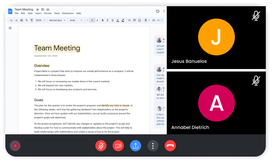Open the text color picker
The image size is (272, 162).
click(x=118, y=20)
